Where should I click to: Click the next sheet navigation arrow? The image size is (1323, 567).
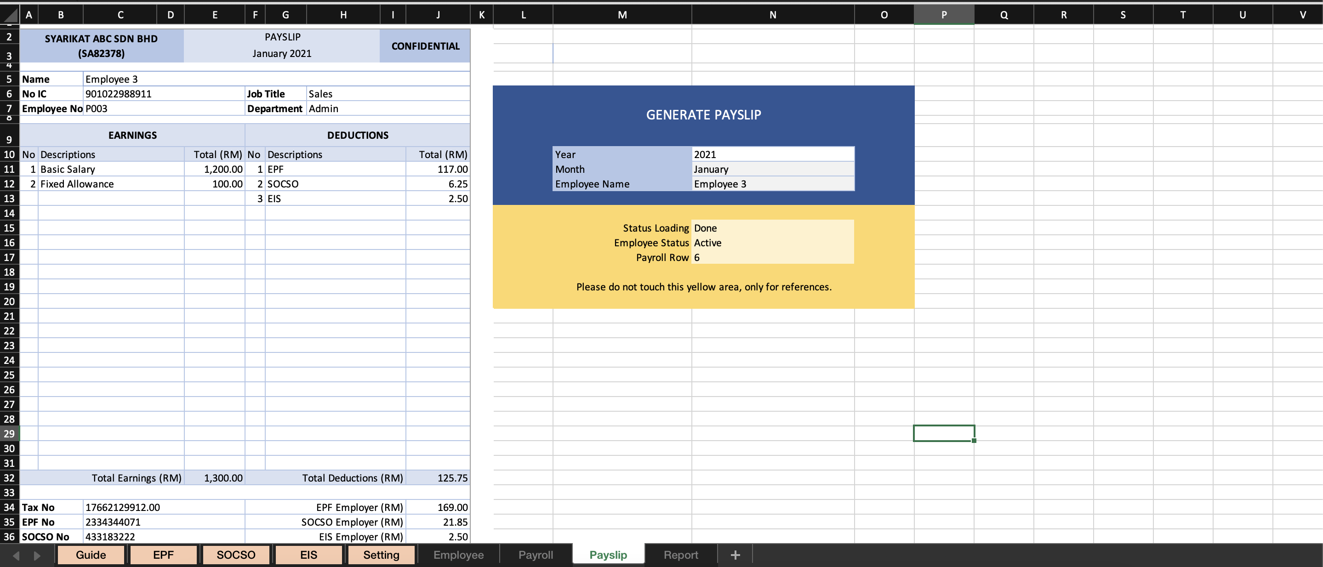click(37, 555)
